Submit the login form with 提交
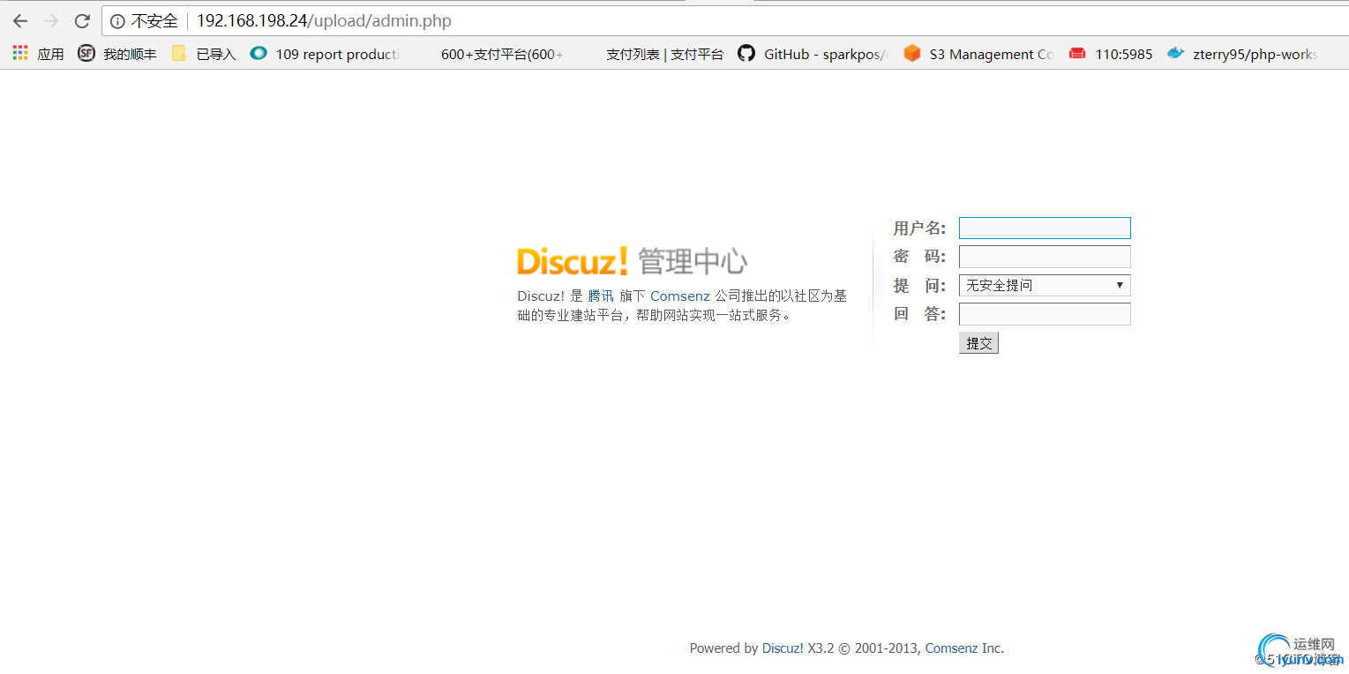 pyautogui.click(x=978, y=343)
